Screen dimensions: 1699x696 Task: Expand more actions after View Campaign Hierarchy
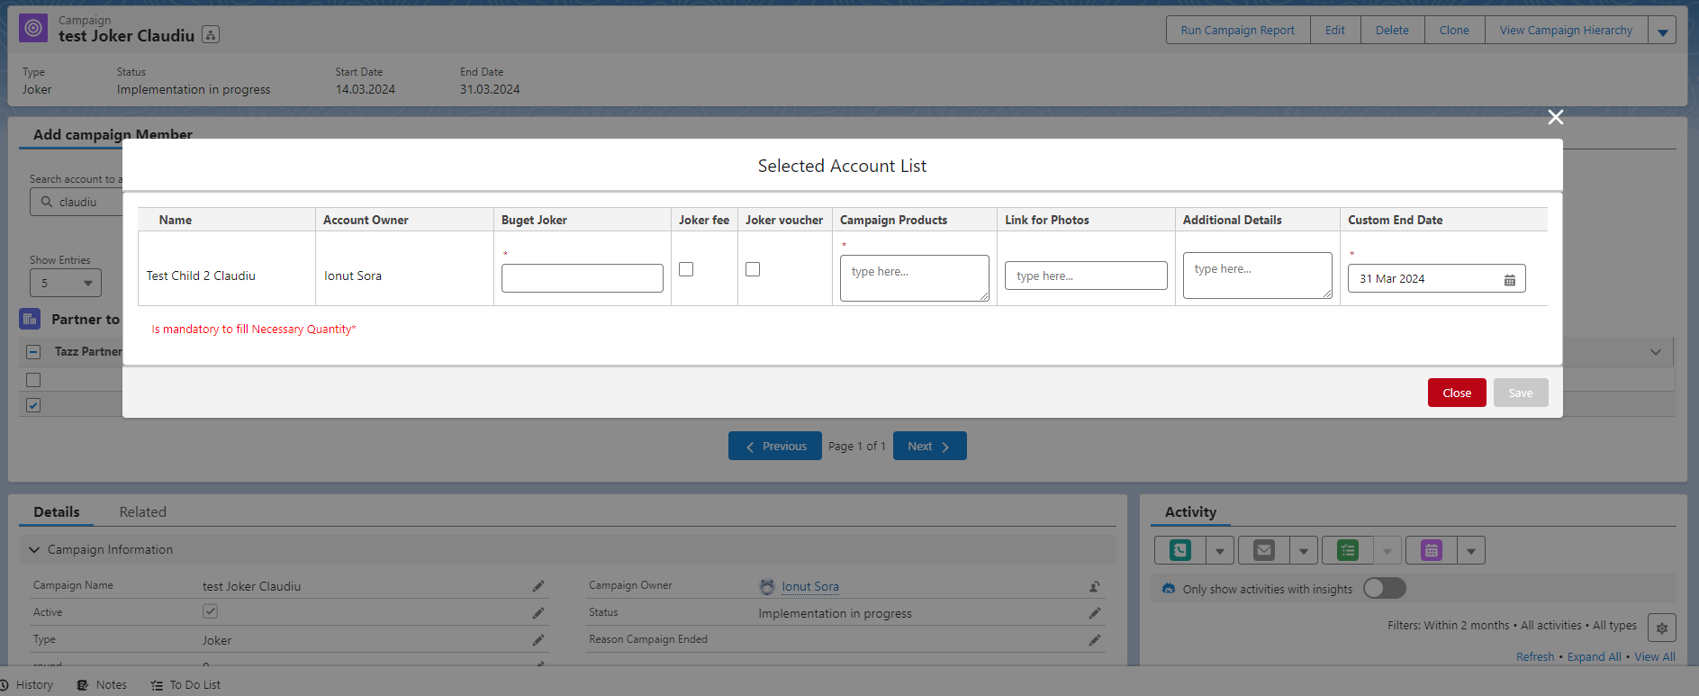(1662, 31)
